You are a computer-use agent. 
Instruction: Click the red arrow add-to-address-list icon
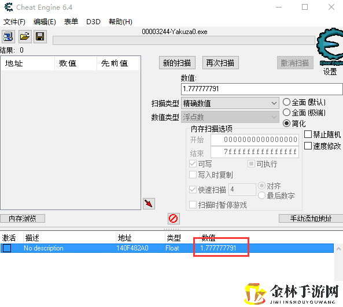coord(149,204)
